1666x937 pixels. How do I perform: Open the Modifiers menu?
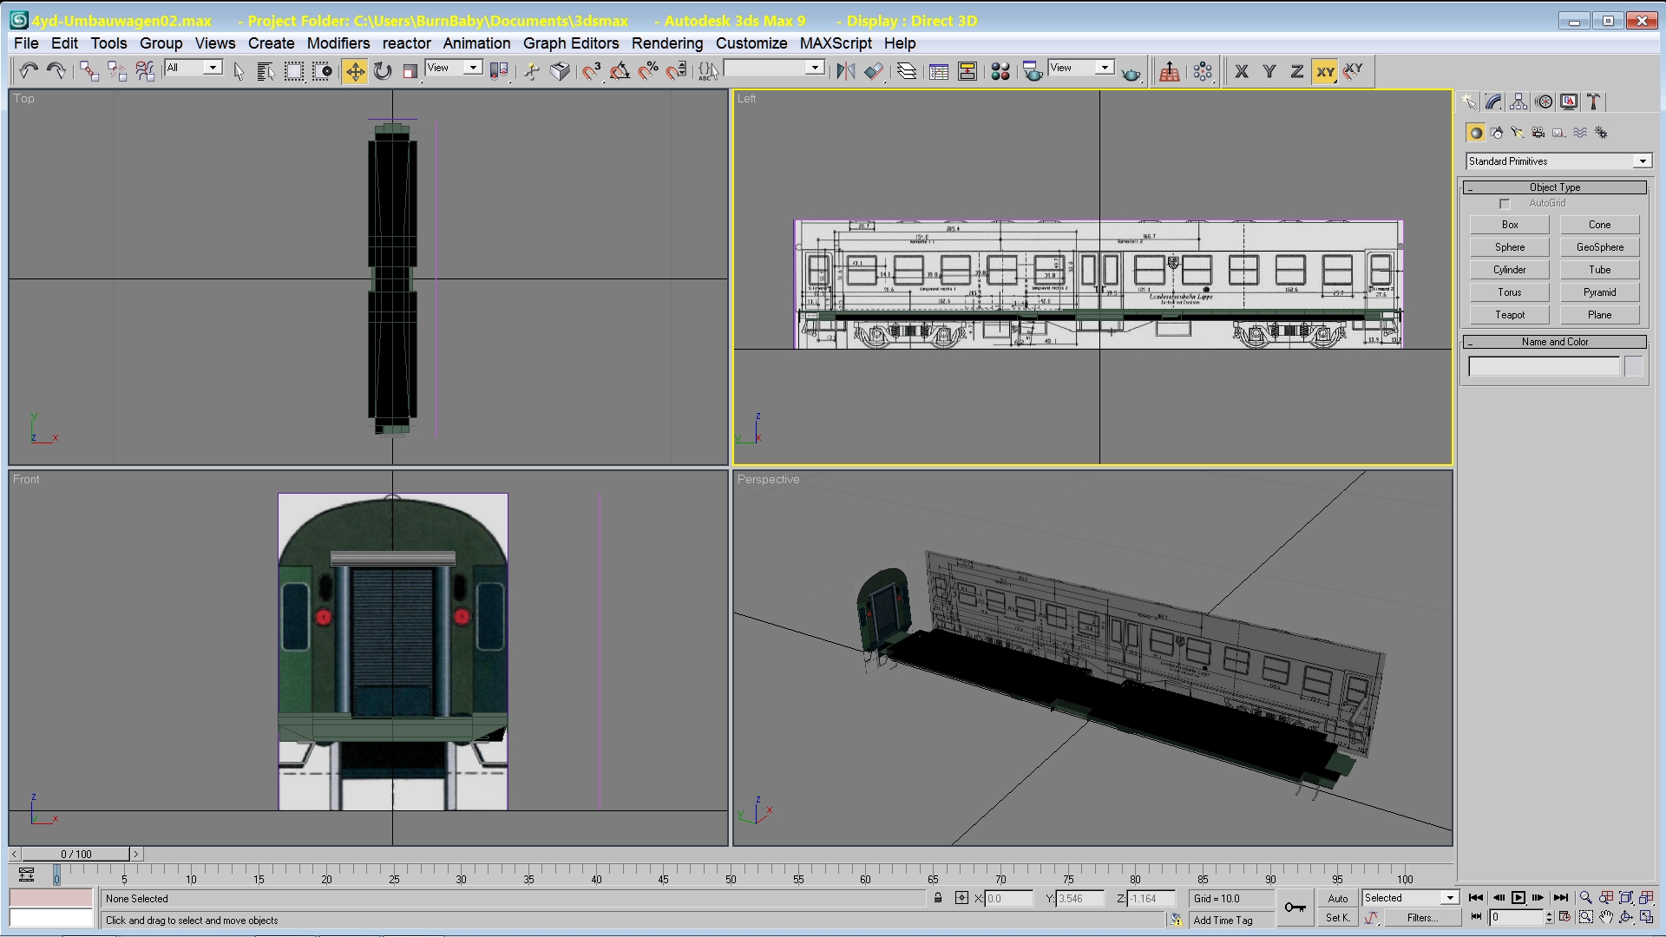click(x=338, y=43)
